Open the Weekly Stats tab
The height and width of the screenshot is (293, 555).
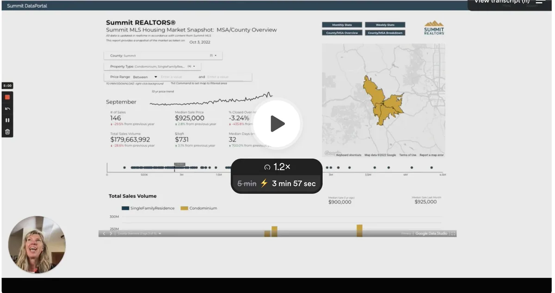pos(385,25)
